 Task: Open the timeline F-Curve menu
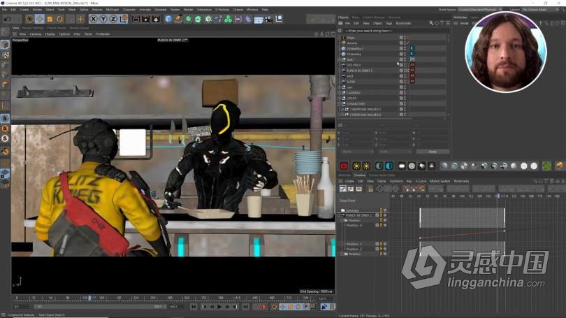tap(421, 181)
